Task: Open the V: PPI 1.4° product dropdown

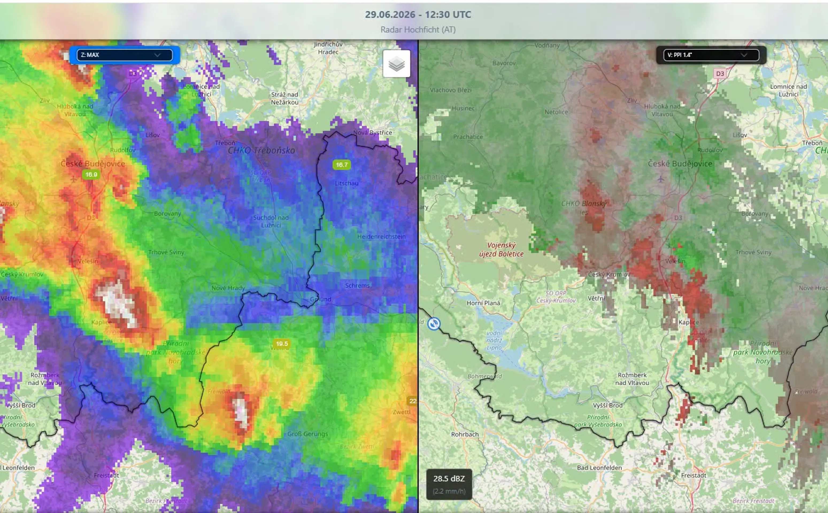Action: pos(711,55)
